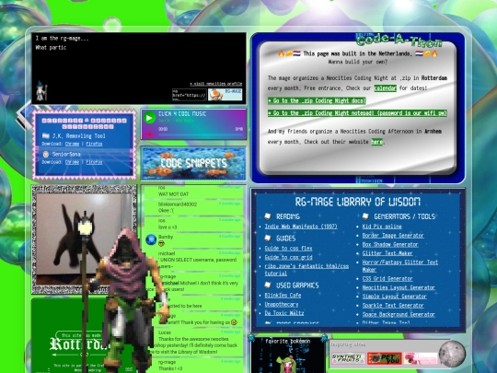Image resolution: width=497 pixels, height=373 pixels.
Task: Go to the .zip Coding Night notepad
Action: coord(357,113)
